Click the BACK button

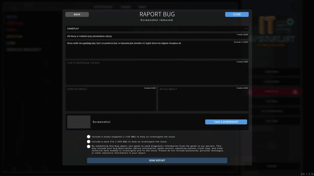coord(77,14)
